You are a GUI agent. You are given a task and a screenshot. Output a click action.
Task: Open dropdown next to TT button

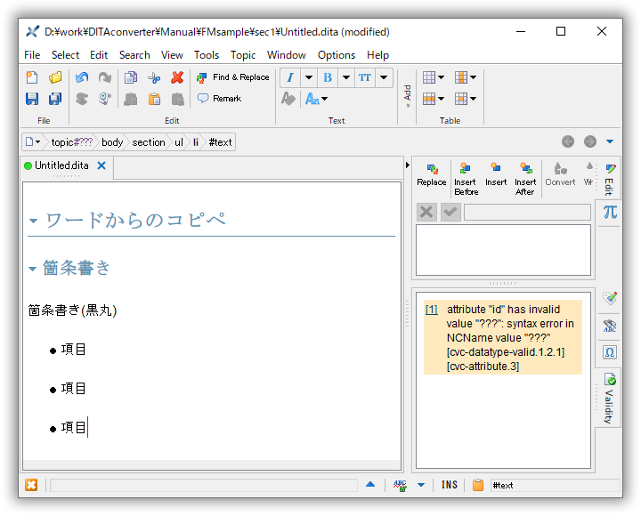pyautogui.click(x=384, y=77)
